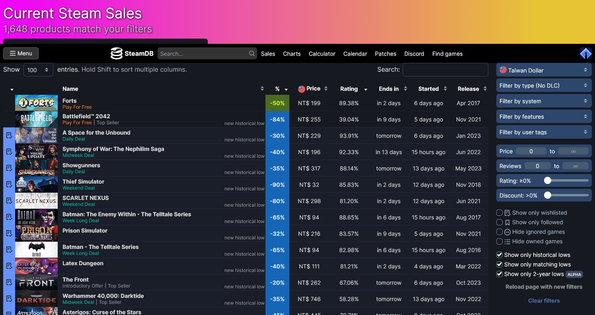Image resolution: width=595 pixels, height=315 pixels.
Task: Click the follow icon next to Thief Simulator
Action: 9,184
